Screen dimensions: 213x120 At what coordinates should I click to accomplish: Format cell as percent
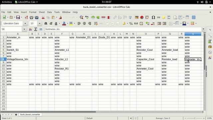click(x=131, y=23)
